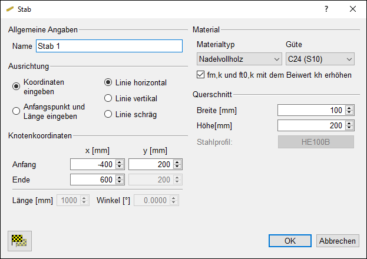Click the help question mark icon

tap(326, 9)
